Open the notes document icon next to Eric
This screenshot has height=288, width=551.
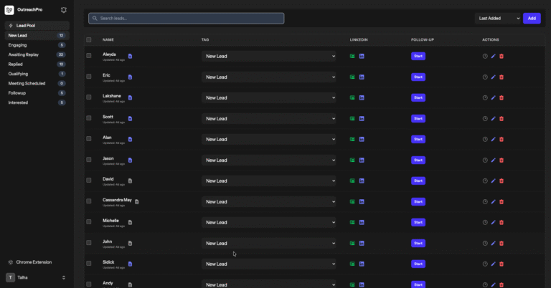(130, 77)
